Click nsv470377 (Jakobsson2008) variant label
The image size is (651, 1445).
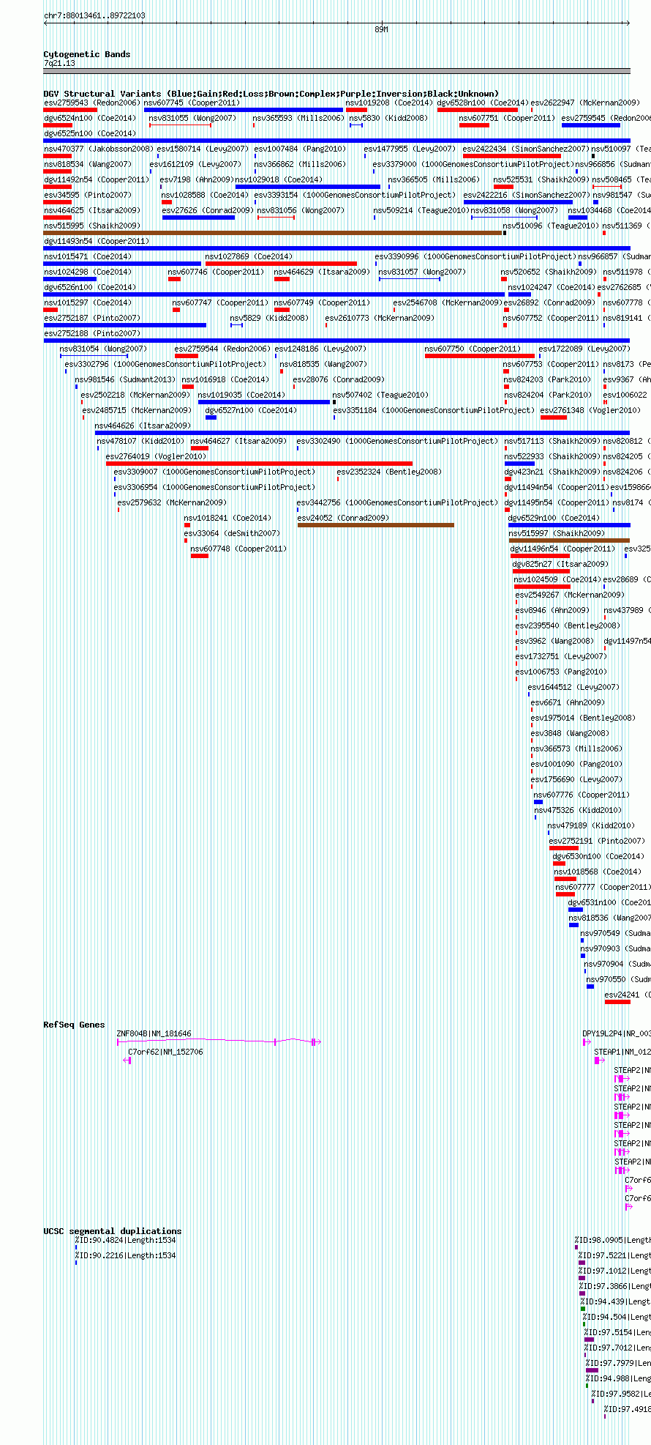point(99,149)
